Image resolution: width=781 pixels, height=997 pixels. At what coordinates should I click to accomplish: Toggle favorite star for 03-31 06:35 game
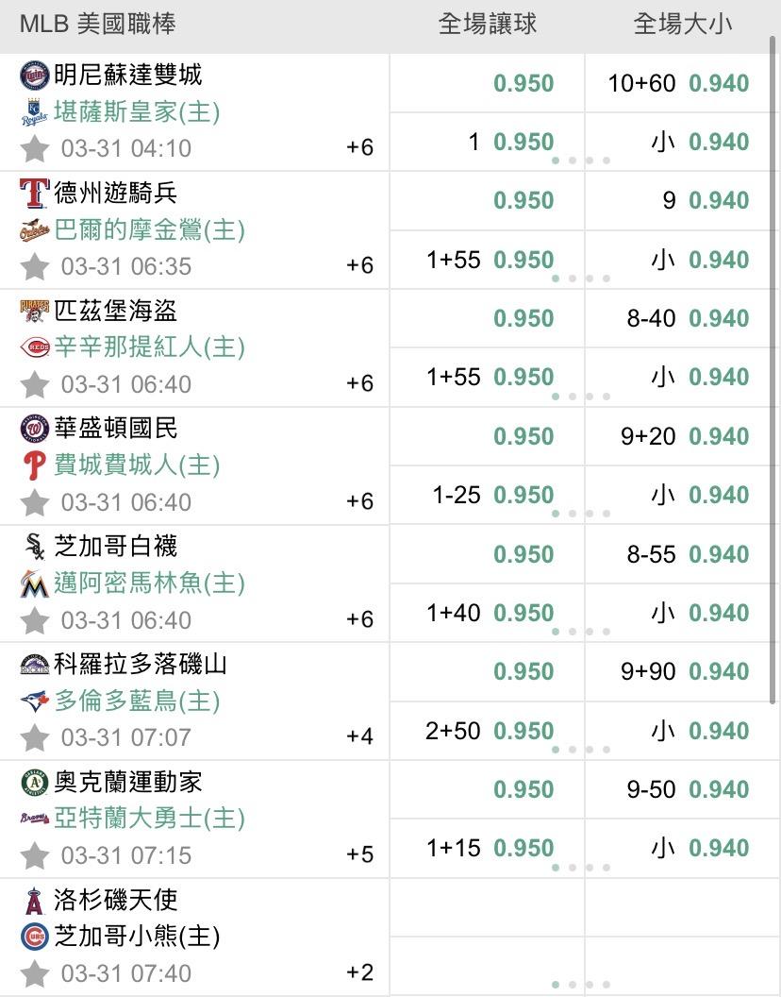[35, 266]
